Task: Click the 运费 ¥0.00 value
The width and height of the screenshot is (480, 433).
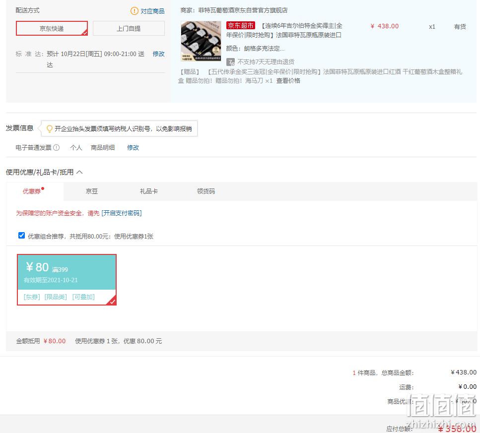Action: (x=468, y=387)
